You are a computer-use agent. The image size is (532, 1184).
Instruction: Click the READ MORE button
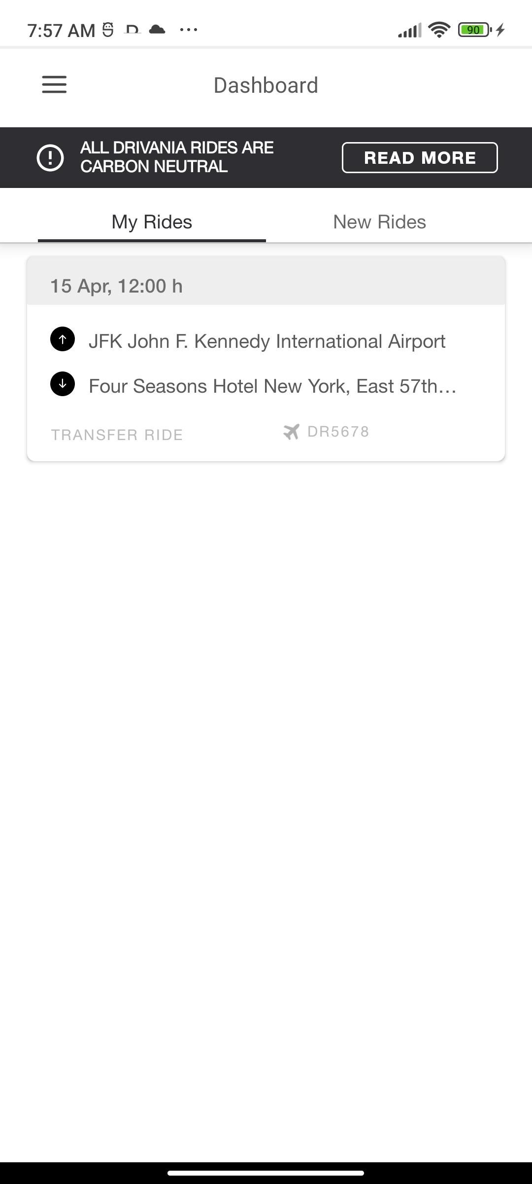[x=420, y=158]
